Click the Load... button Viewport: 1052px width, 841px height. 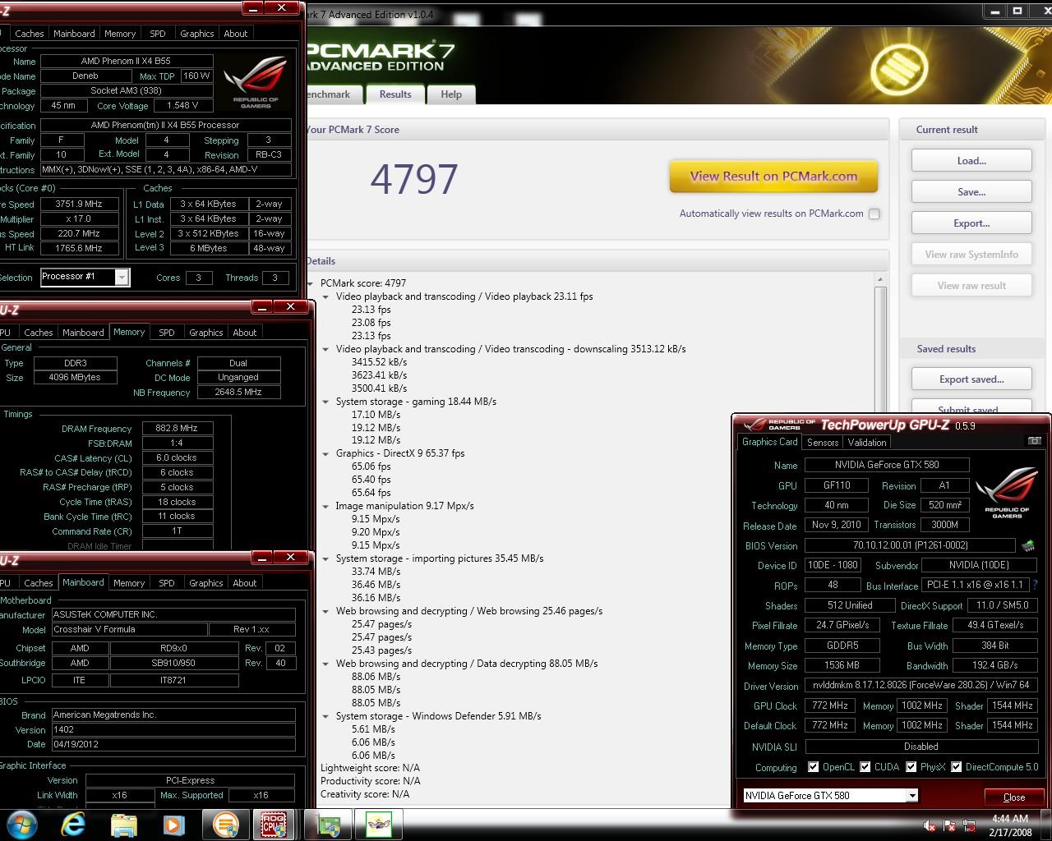pos(971,161)
